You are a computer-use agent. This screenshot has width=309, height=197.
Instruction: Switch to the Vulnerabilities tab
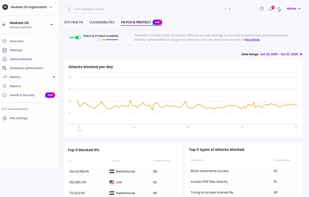(102, 22)
